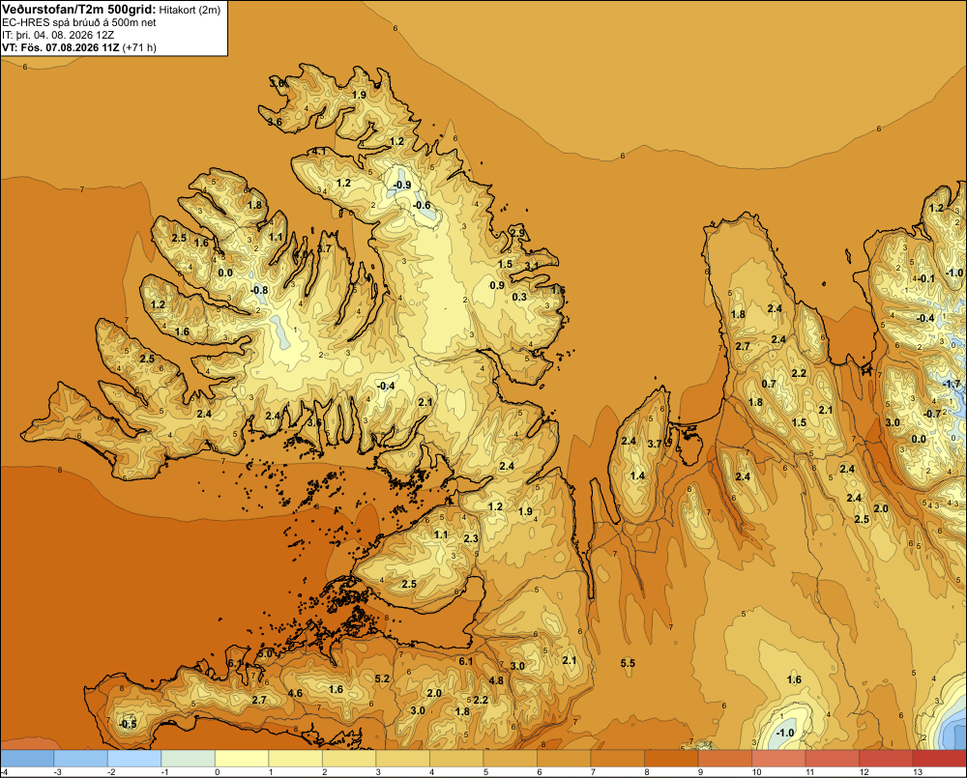The image size is (967, 778).
Task: Select the -1.7 temperature value
Action: pos(952,384)
